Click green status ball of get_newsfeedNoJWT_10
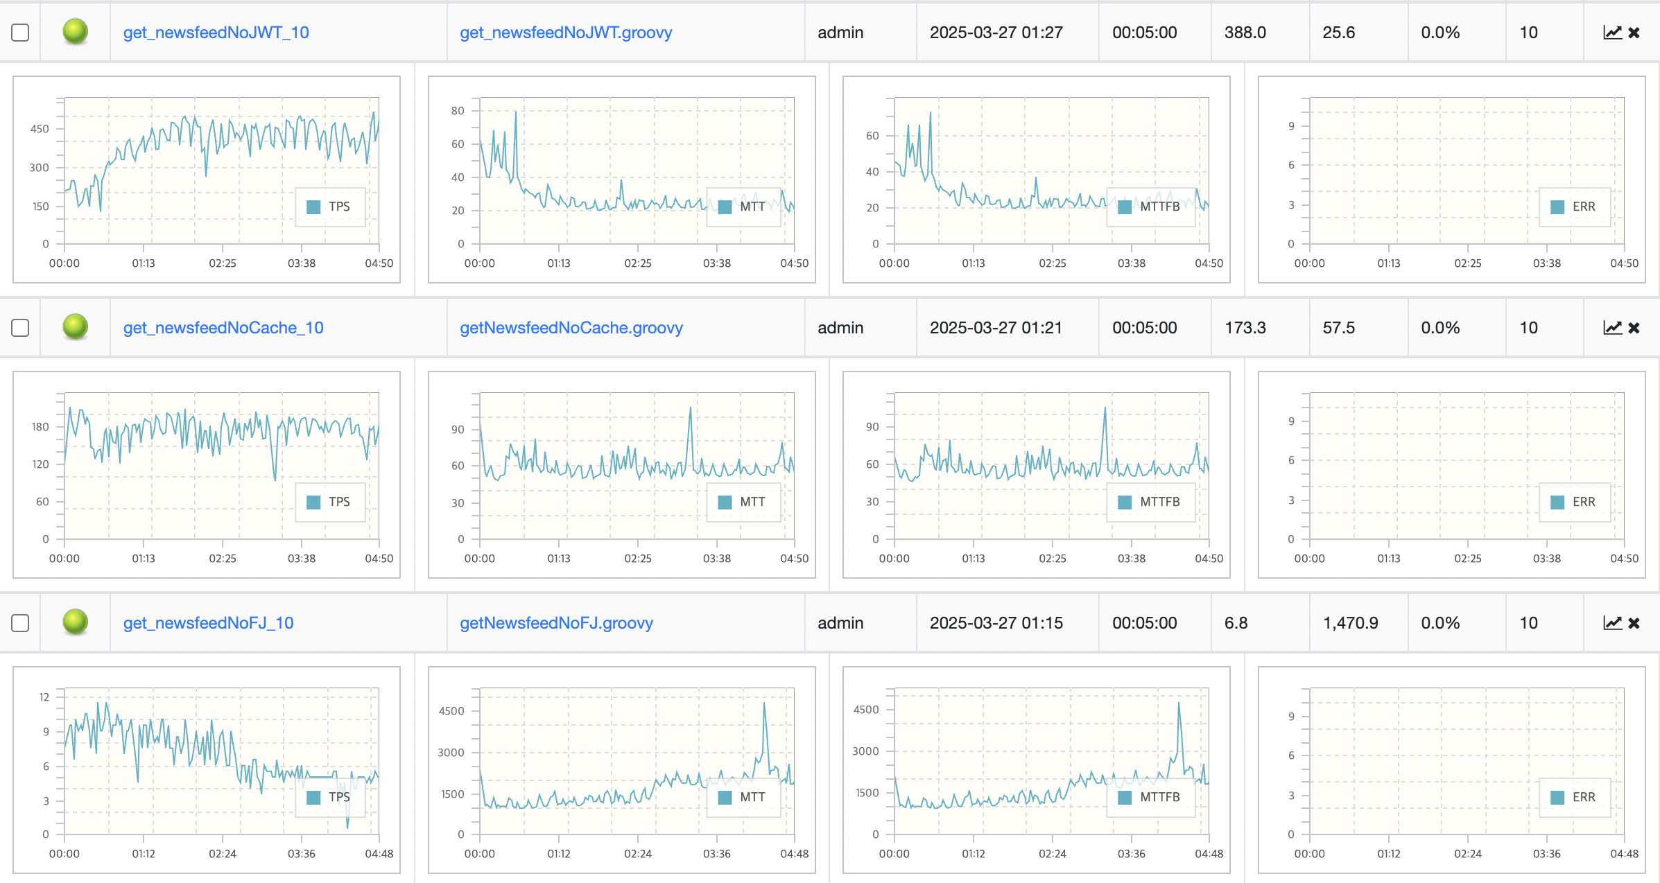This screenshot has height=883, width=1660. [75, 31]
